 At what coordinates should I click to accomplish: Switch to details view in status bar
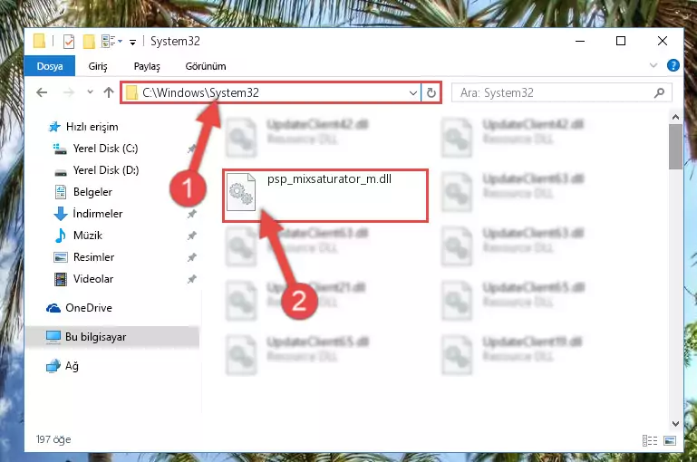click(650, 440)
